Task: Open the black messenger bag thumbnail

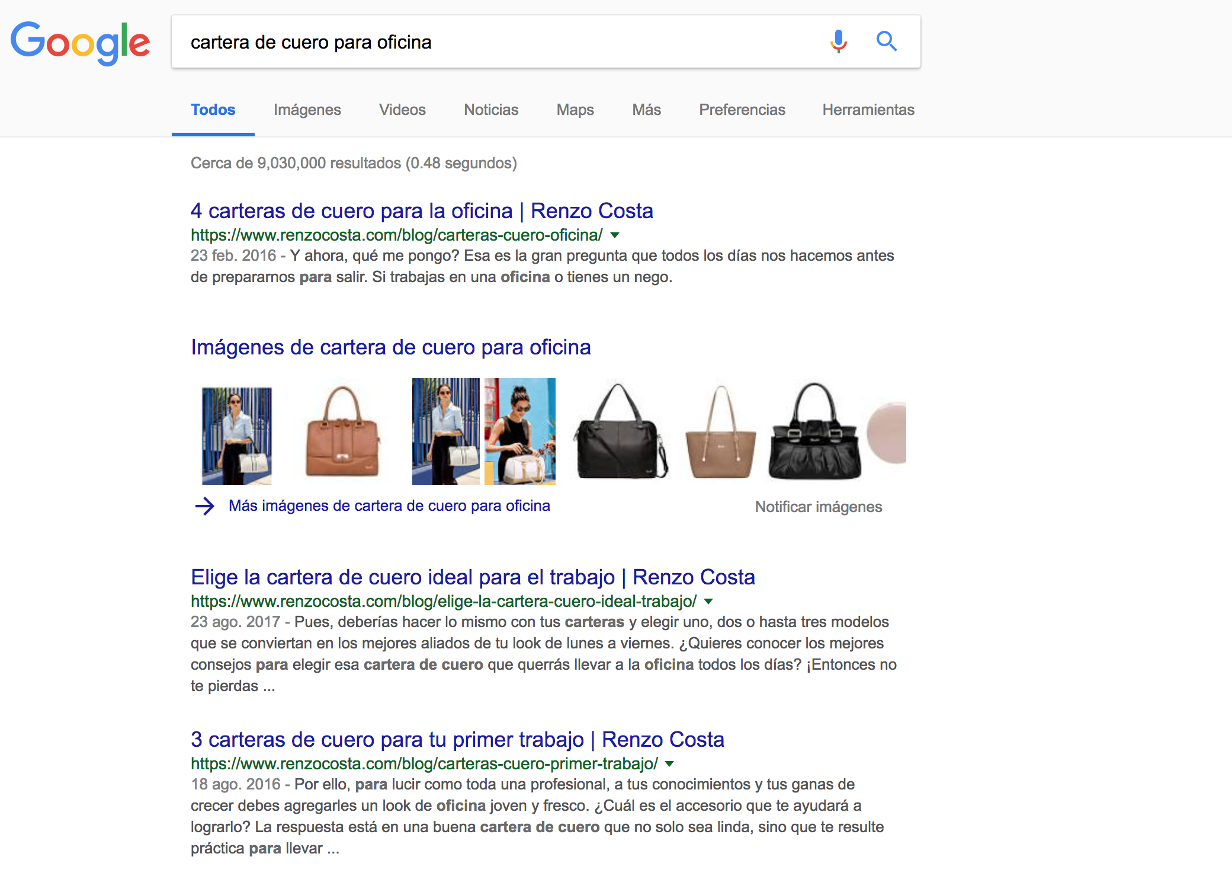Action: click(x=621, y=431)
